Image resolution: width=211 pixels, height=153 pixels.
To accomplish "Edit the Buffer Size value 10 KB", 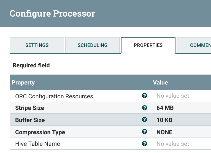I will (164, 120).
